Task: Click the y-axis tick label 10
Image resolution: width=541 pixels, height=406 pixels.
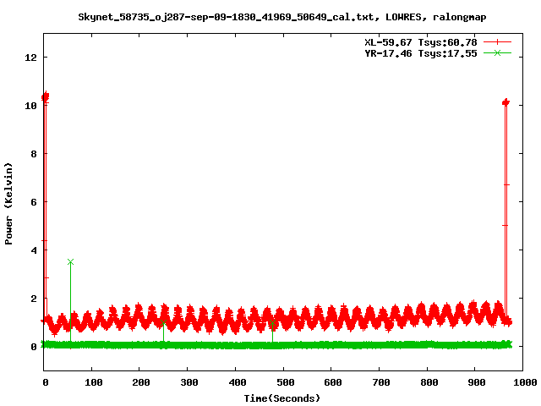Action: [30, 106]
